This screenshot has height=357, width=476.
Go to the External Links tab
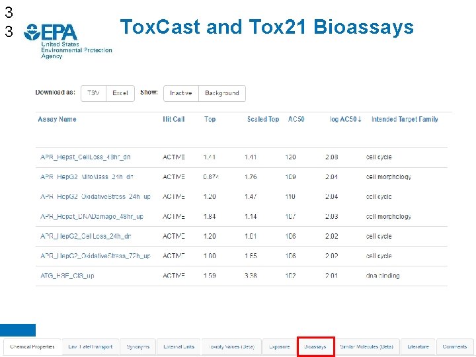178,346
